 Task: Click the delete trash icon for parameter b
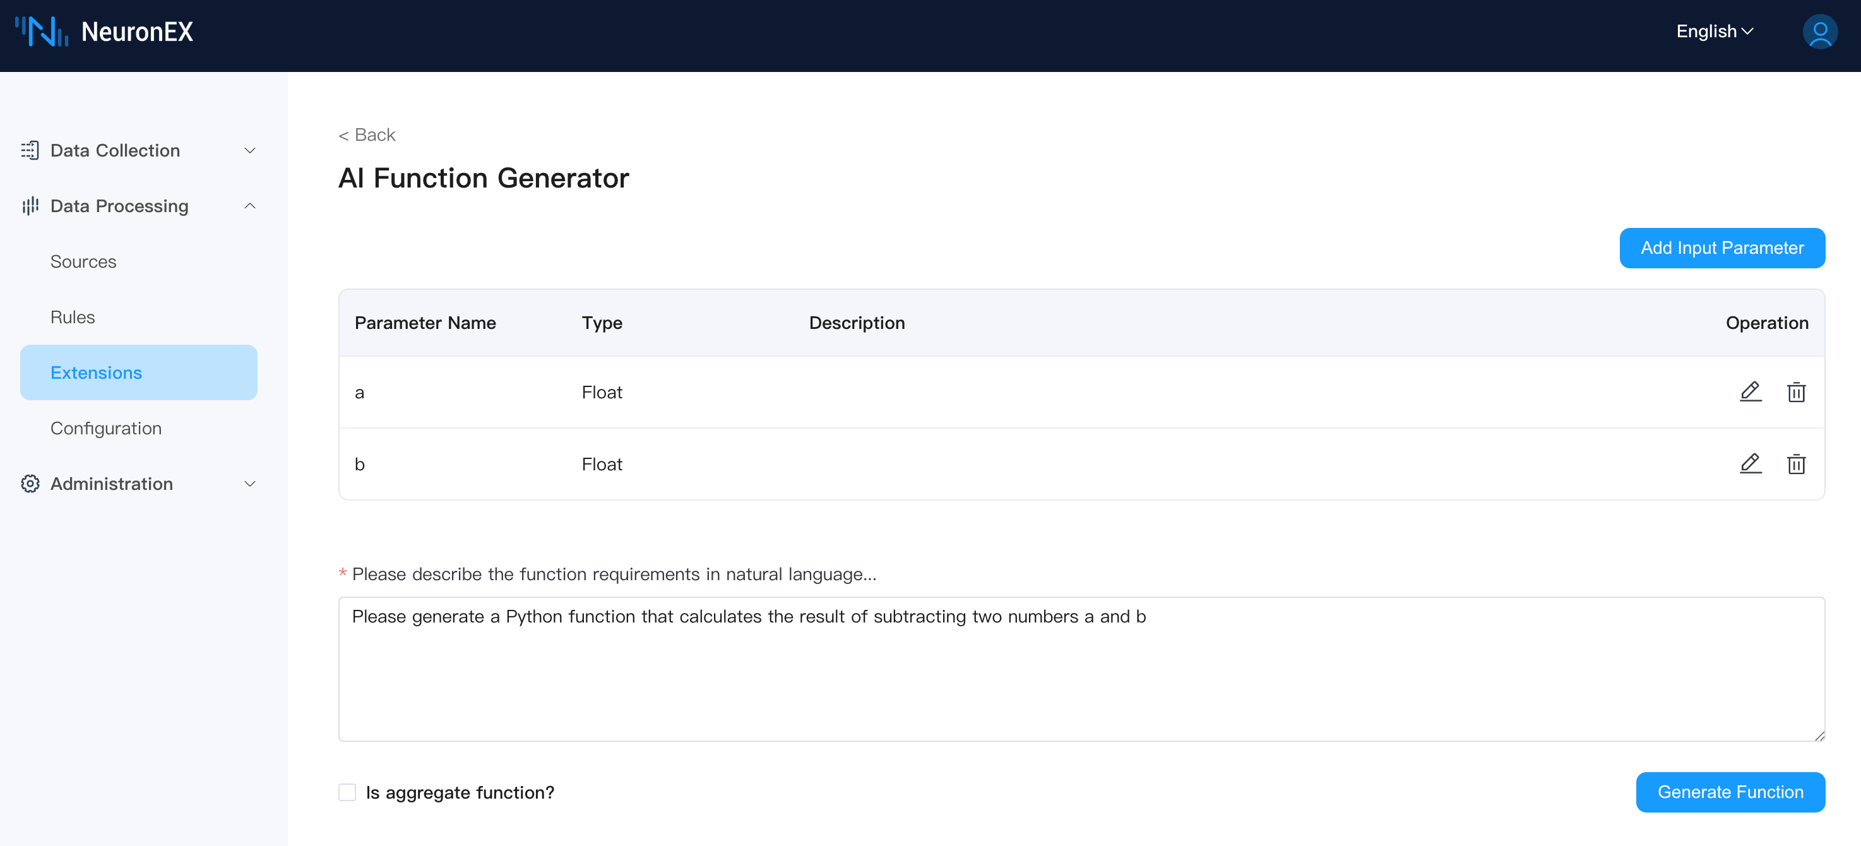(1796, 463)
